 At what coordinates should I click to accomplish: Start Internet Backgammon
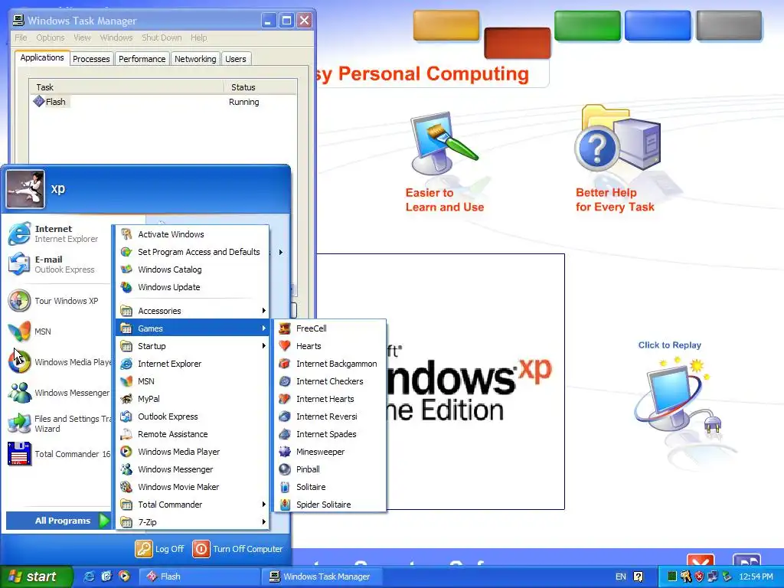330,364
